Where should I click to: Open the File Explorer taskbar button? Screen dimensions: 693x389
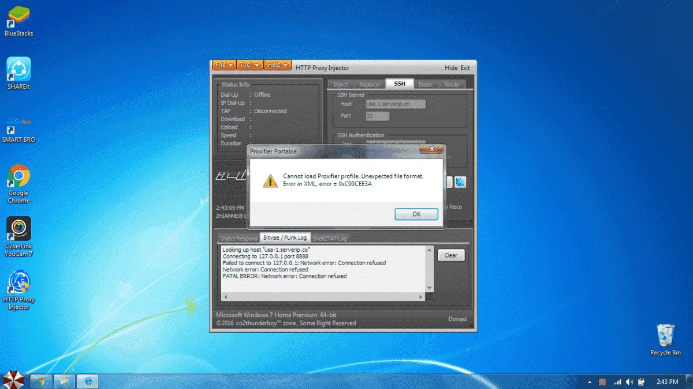click(65, 381)
